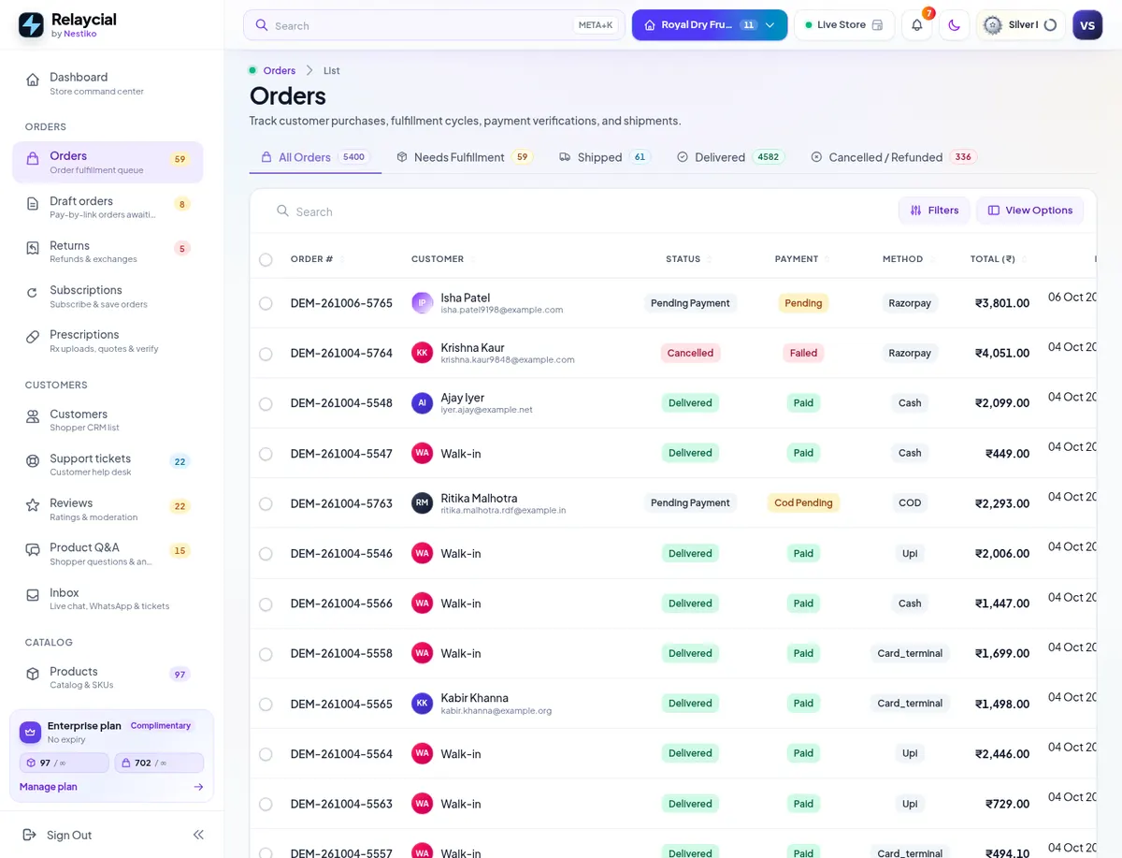Viewport: 1122px width, 858px height.
Task: Click the Returns sidebar icon
Action: [x=33, y=248]
